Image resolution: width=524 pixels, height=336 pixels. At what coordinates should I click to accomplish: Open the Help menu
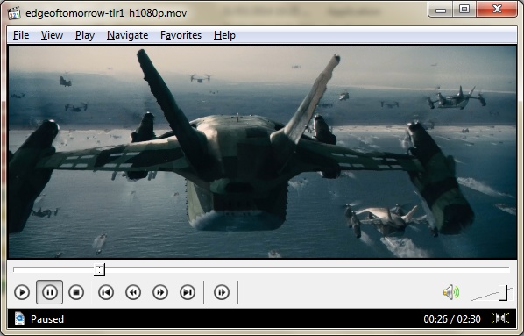tap(224, 35)
